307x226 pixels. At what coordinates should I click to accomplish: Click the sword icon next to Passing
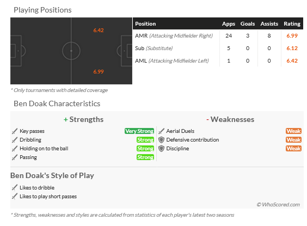15,157
